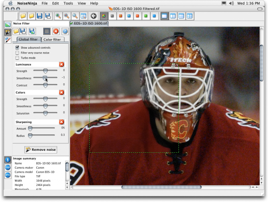Image resolution: width=268 pixels, height=202 pixels.
Task: Click the Luminance Strength slider handle
Action: pyautogui.click(x=45, y=71)
